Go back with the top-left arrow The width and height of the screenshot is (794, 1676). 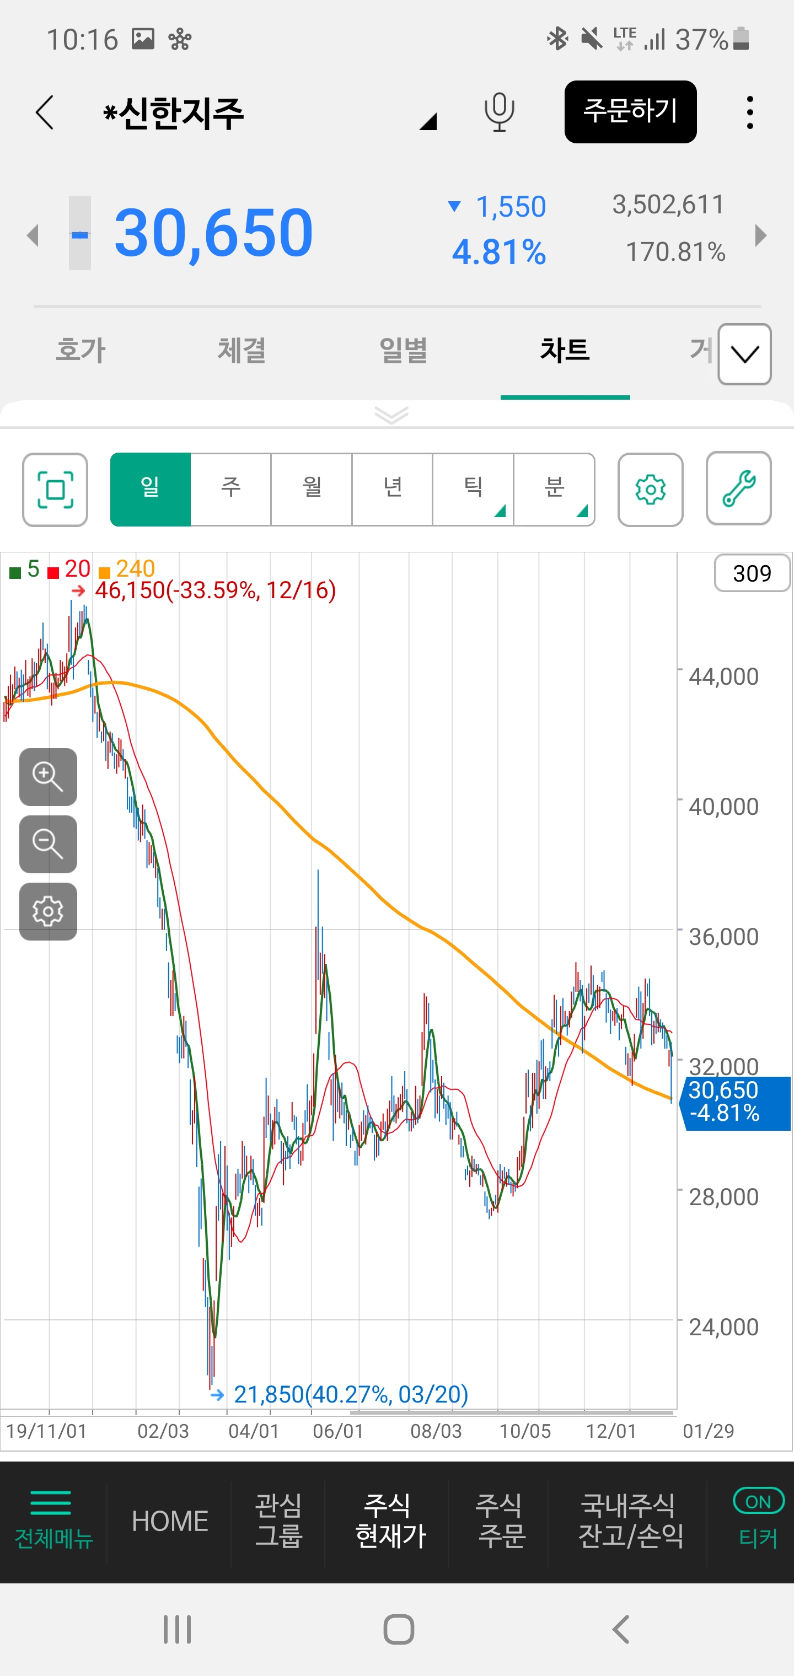pos(44,112)
